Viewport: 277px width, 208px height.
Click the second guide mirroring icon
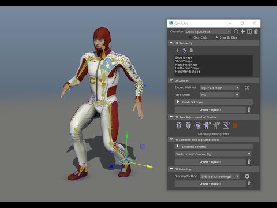188,125
